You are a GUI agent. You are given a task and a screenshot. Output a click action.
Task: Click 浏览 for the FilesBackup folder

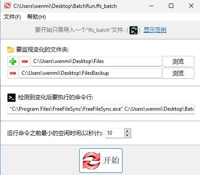[178, 73]
